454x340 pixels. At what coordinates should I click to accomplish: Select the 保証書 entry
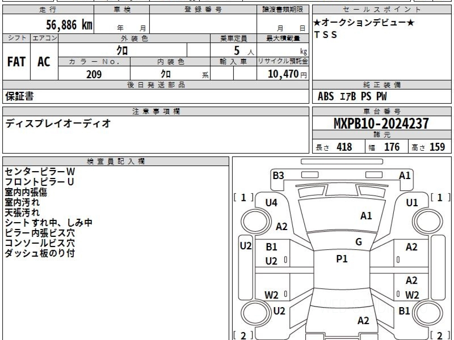click(x=20, y=97)
